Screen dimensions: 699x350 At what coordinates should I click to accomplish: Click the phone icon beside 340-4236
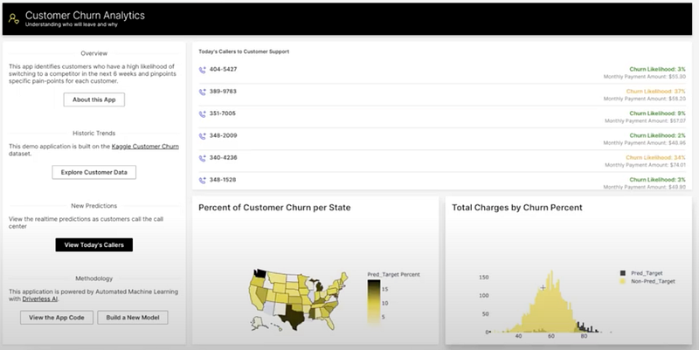[x=203, y=157]
